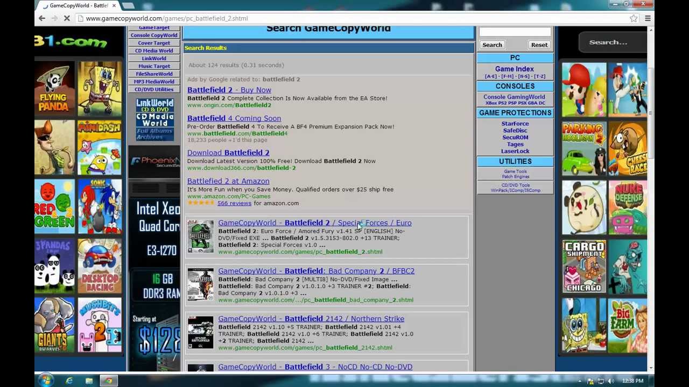The height and width of the screenshot is (387, 689).
Task: Open the Flying Panda game thumbnail
Action: click(54, 89)
